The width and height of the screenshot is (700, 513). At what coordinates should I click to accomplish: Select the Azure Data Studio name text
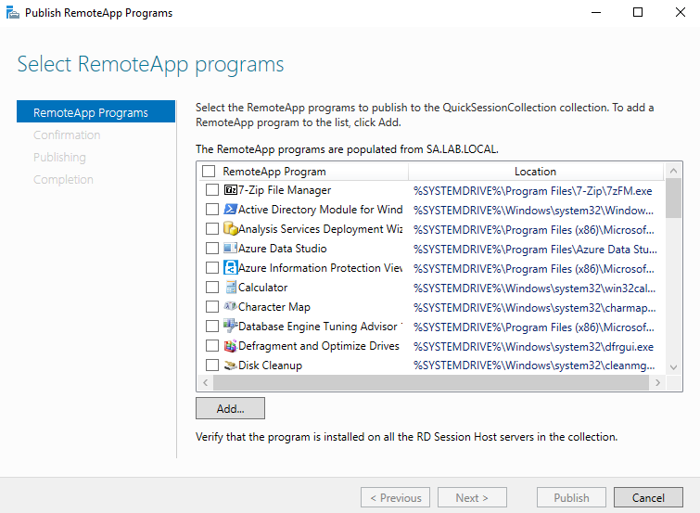click(x=283, y=248)
